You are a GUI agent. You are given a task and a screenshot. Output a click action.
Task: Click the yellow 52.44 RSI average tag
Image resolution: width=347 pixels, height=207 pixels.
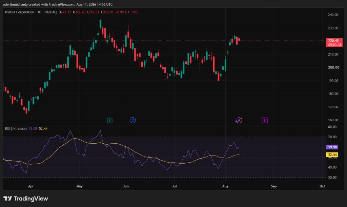pyautogui.click(x=332, y=155)
